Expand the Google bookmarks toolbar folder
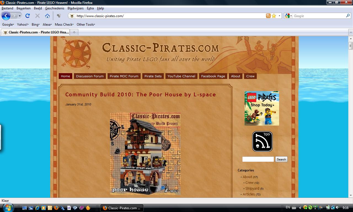The width and height of the screenshot is (353, 212). pyautogui.click(x=8, y=24)
